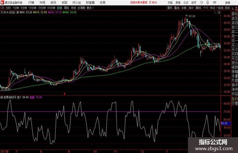Click the 42.24 high price marker
The width and height of the screenshot is (238, 153).
(x=192, y=16)
